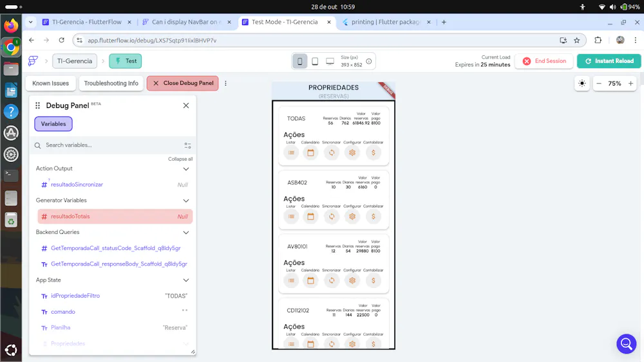Click the Test mode breadcrumb button
644x362 pixels.
click(126, 61)
